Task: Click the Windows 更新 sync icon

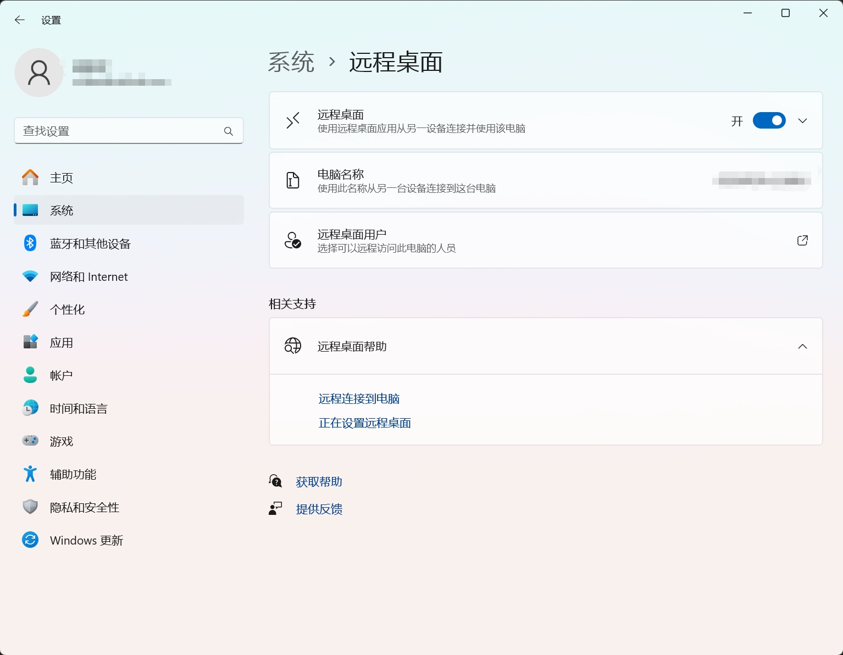Action: coord(30,540)
